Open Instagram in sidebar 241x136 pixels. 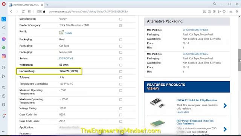(x=4, y=56)
